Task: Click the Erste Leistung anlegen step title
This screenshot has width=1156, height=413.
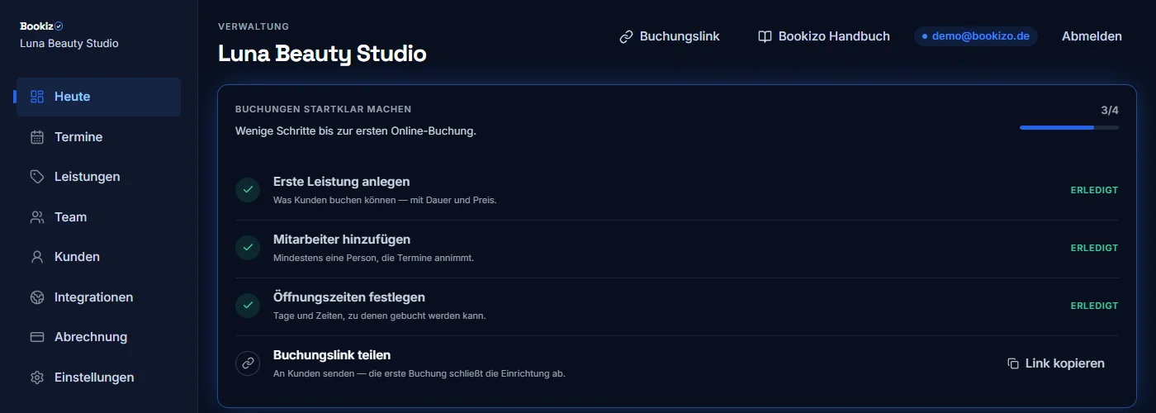Action: point(342,182)
